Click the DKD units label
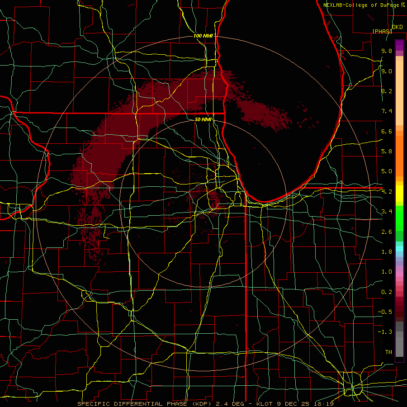The image size is (407, 407). (x=397, y=27)
